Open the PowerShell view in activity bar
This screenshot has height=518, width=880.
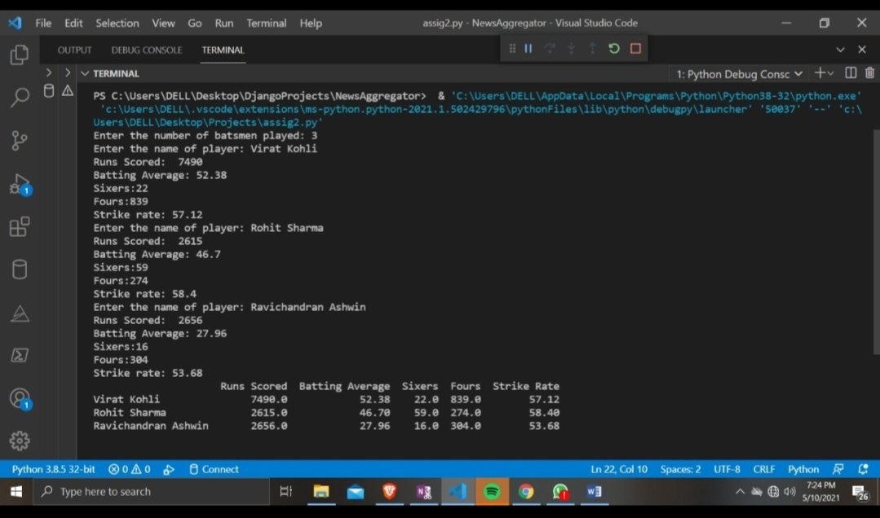click(20, 355)
